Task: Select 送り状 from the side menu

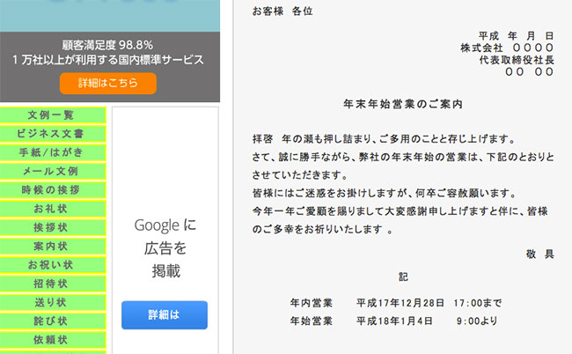Action: click(x=51, y=302)
